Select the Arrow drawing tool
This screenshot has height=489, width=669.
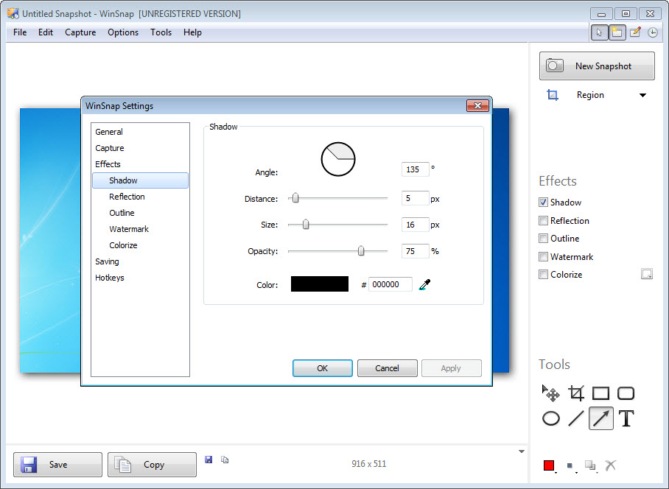pos(600,418)
